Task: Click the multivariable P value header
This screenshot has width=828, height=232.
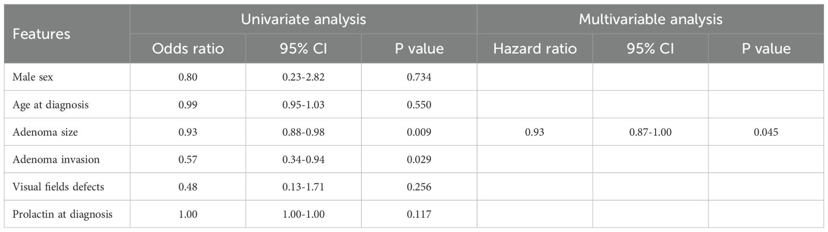Action: [766, 49]
